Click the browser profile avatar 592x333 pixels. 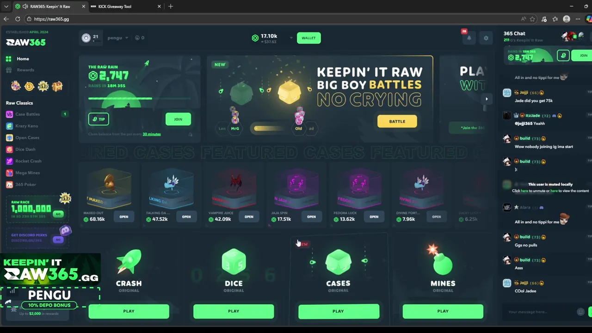pos(567,19)
